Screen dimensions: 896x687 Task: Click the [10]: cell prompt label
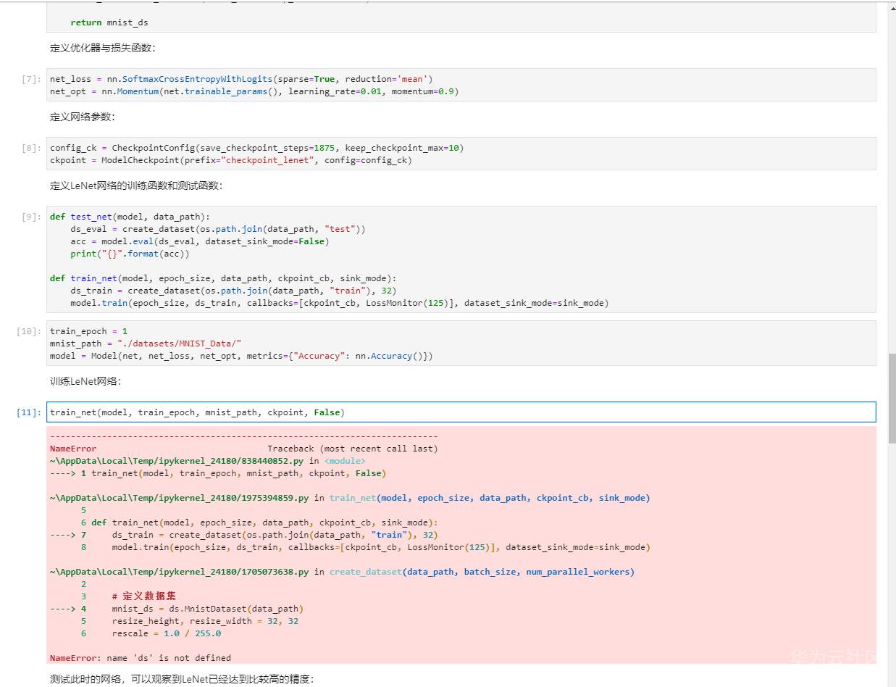30,331
